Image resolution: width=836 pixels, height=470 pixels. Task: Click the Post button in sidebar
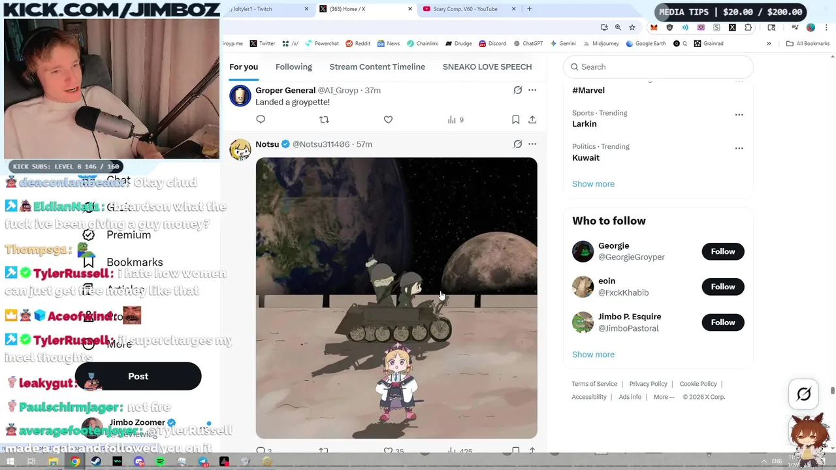point(138,376)
